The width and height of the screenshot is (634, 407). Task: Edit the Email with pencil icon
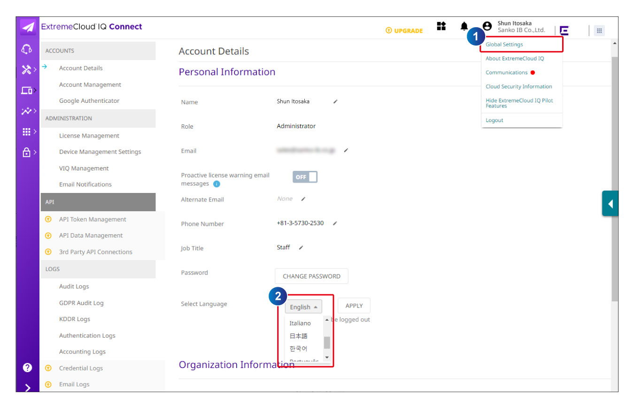coord(346,150)
